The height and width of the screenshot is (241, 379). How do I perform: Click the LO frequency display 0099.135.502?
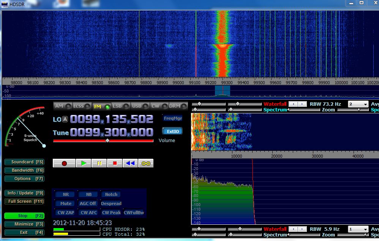[112, 119]
